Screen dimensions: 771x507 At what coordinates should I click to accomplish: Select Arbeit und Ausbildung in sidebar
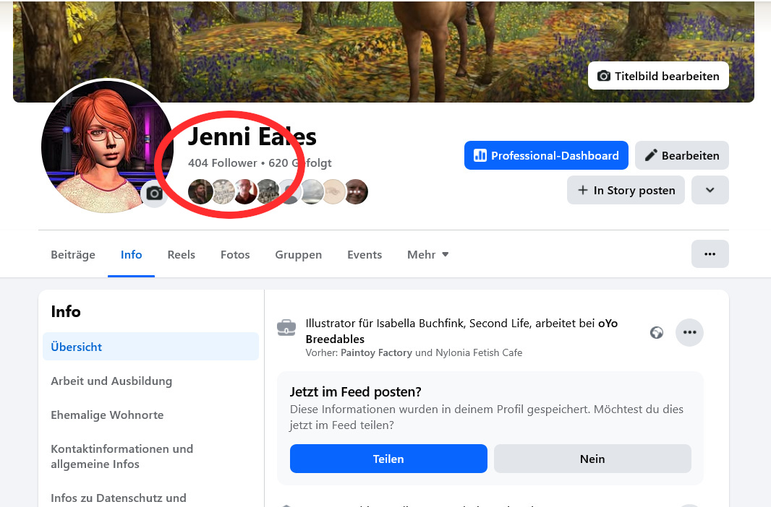click(111, 381)
